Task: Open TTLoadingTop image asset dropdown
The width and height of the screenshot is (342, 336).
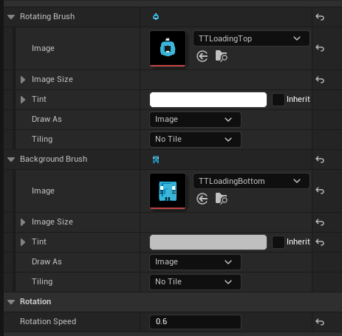Action: pos(251,38)
